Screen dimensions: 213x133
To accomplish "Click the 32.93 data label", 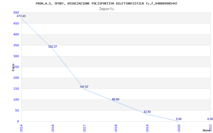I will 147,112.
